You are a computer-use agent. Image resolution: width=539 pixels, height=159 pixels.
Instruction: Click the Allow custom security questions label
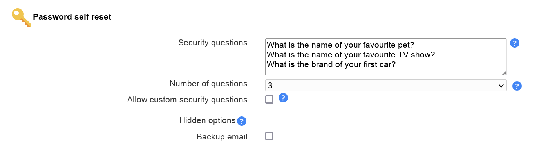tap(187, 100)
